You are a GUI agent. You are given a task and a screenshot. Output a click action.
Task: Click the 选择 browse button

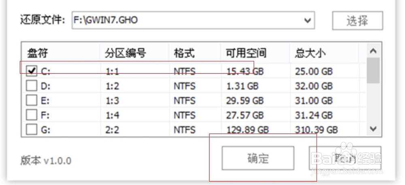[x=357, y=21]
